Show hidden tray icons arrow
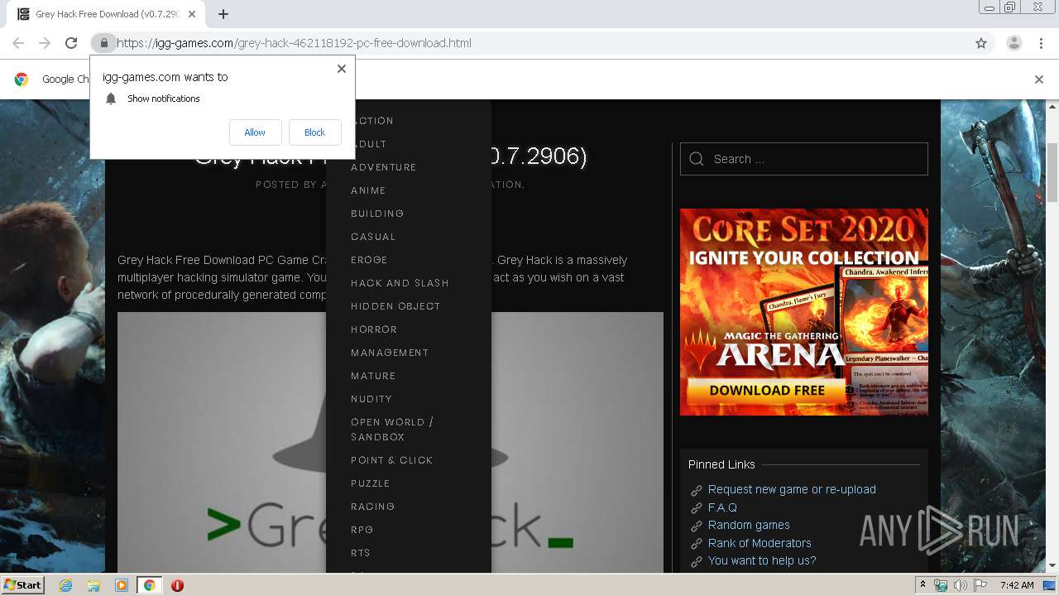 coord(923,585)
